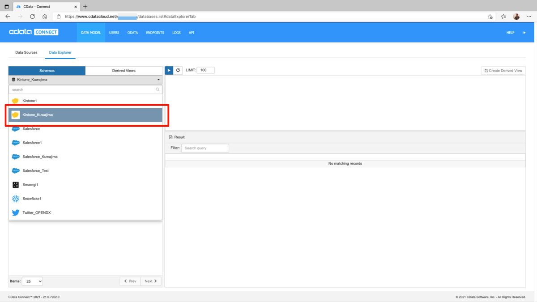Select Salesforce1 in the schema list
The width and height of the screenshot is (537, 302).
click(85, 143)
